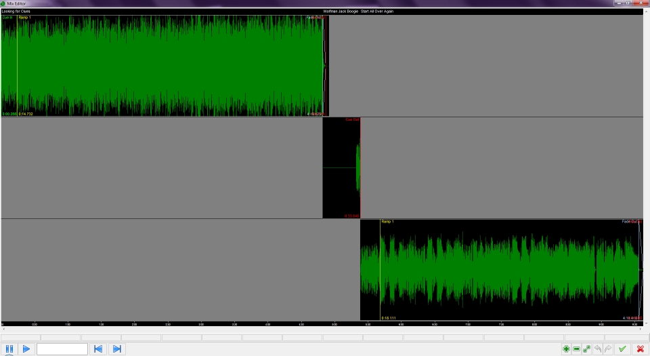The height and width of the screenshot is (356, 650).
Task: Jump to the previous segue marker
Action: pos(98,349)
